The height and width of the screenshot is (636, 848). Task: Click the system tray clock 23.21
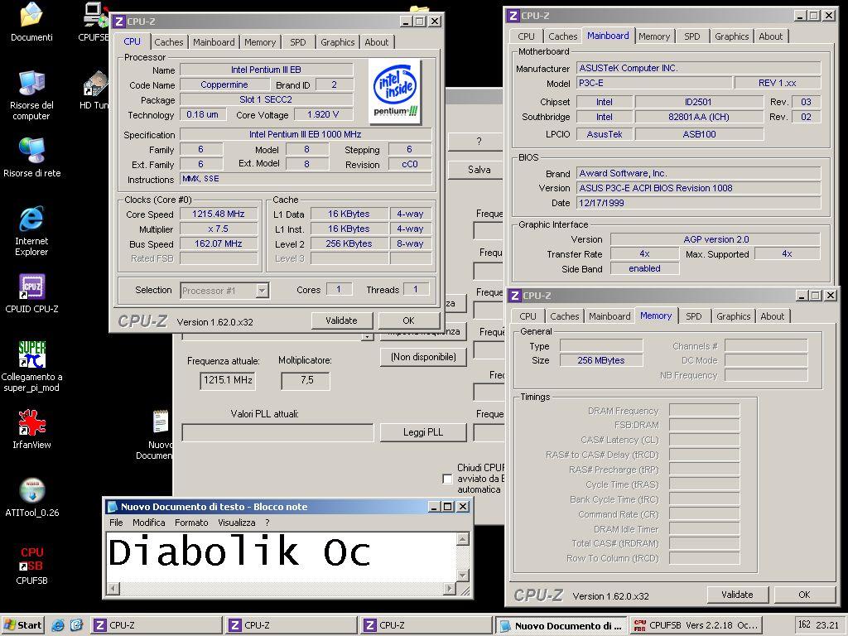coord(826,625)
